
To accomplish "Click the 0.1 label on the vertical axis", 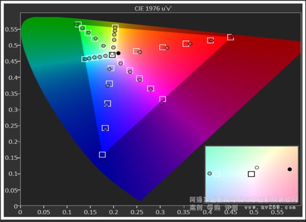I will point(11,174).
